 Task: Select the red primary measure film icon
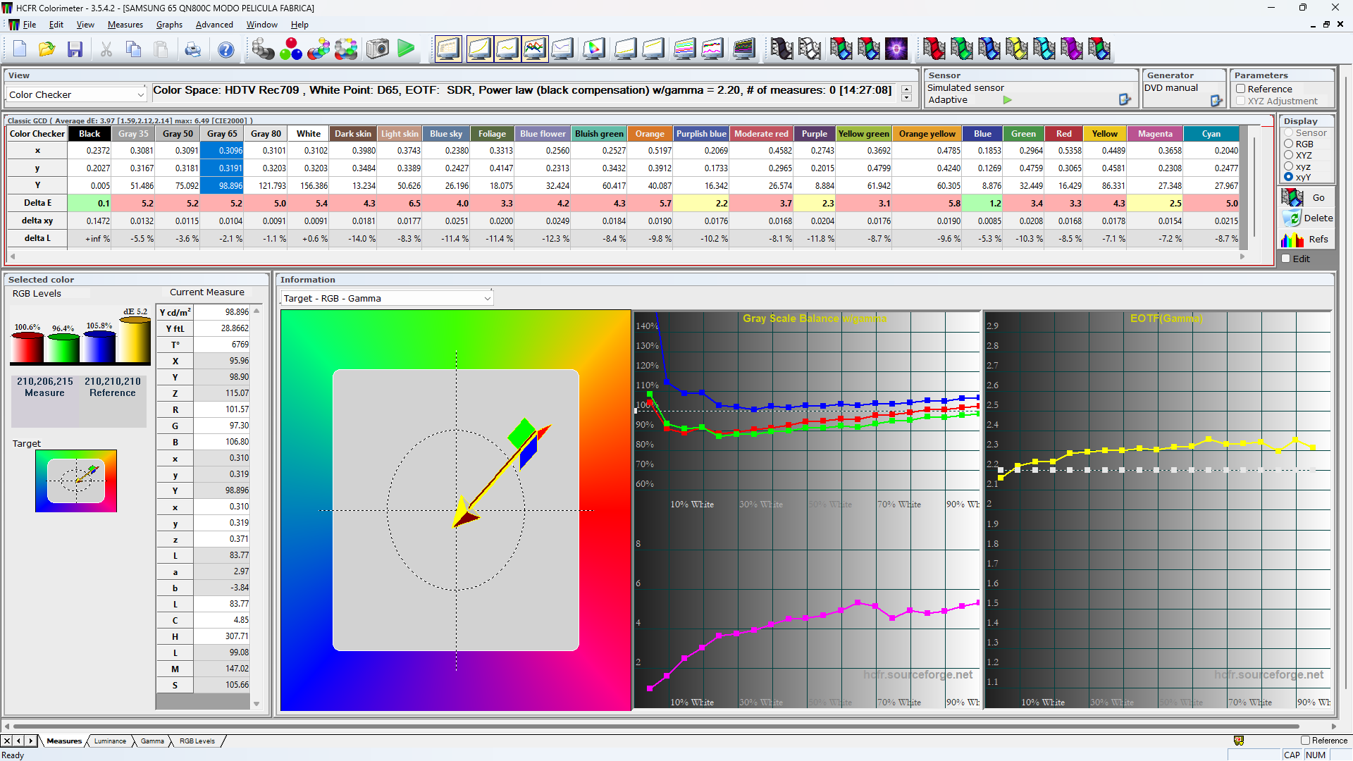tap(934, 49)
